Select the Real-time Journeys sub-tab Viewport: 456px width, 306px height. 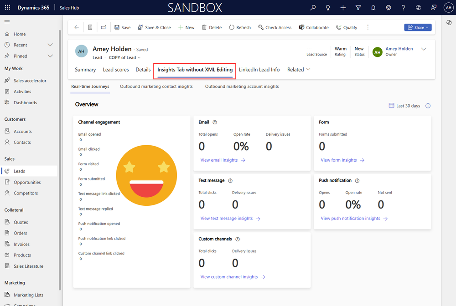click(x=90, y=86)
